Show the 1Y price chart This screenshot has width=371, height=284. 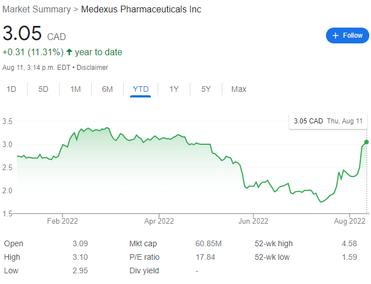point(174,89)
